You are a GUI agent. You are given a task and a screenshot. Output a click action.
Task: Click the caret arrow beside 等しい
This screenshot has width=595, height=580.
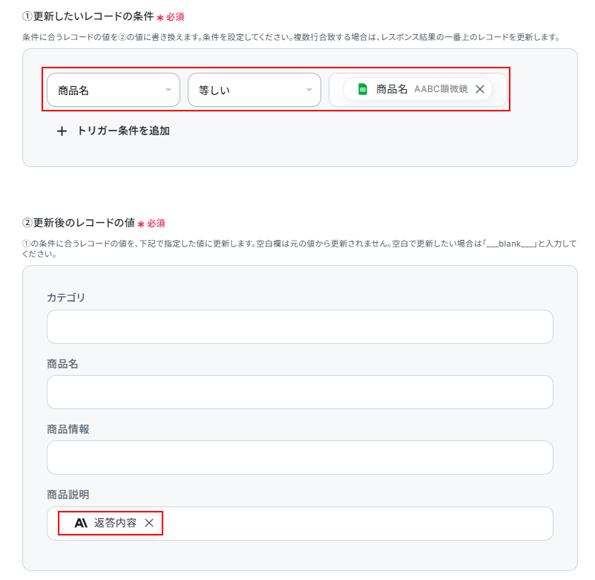(309, 90)
